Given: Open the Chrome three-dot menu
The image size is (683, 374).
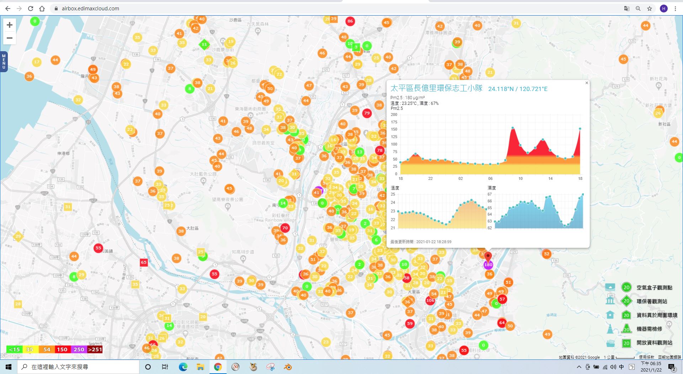Looking at the screenshot, I should coord(675,9).
